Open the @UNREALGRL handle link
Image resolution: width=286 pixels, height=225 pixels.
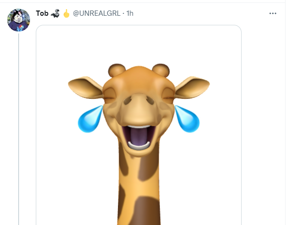click(96, 13)
